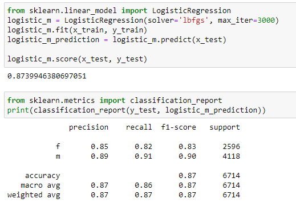The image size is (296, 207).
Task: Click the f1-score column header
Action: (x=179, y=127)
